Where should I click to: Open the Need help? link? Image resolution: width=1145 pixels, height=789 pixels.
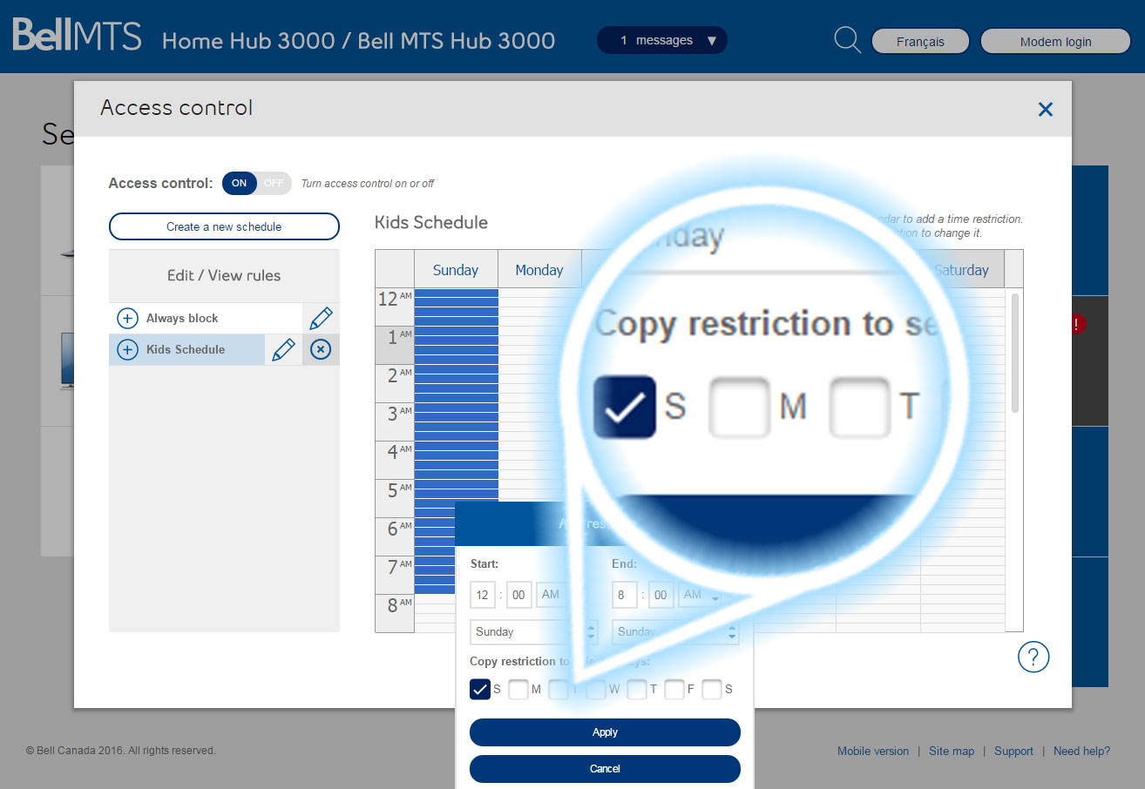pyautogui.click(x=1081, y=752)
